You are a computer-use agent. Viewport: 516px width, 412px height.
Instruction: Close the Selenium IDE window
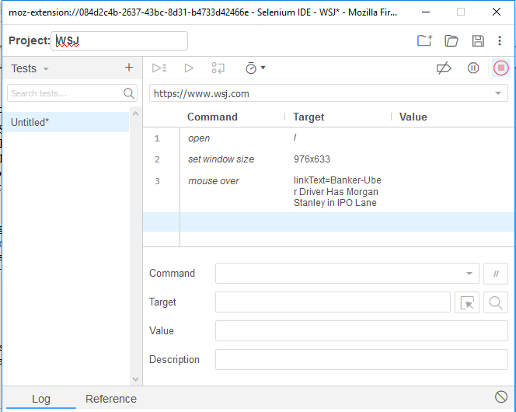497,12
